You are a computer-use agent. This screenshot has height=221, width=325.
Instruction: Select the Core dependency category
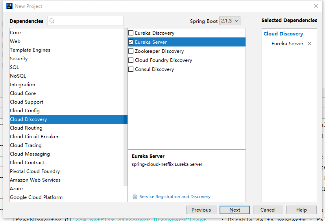pos(67,33)
